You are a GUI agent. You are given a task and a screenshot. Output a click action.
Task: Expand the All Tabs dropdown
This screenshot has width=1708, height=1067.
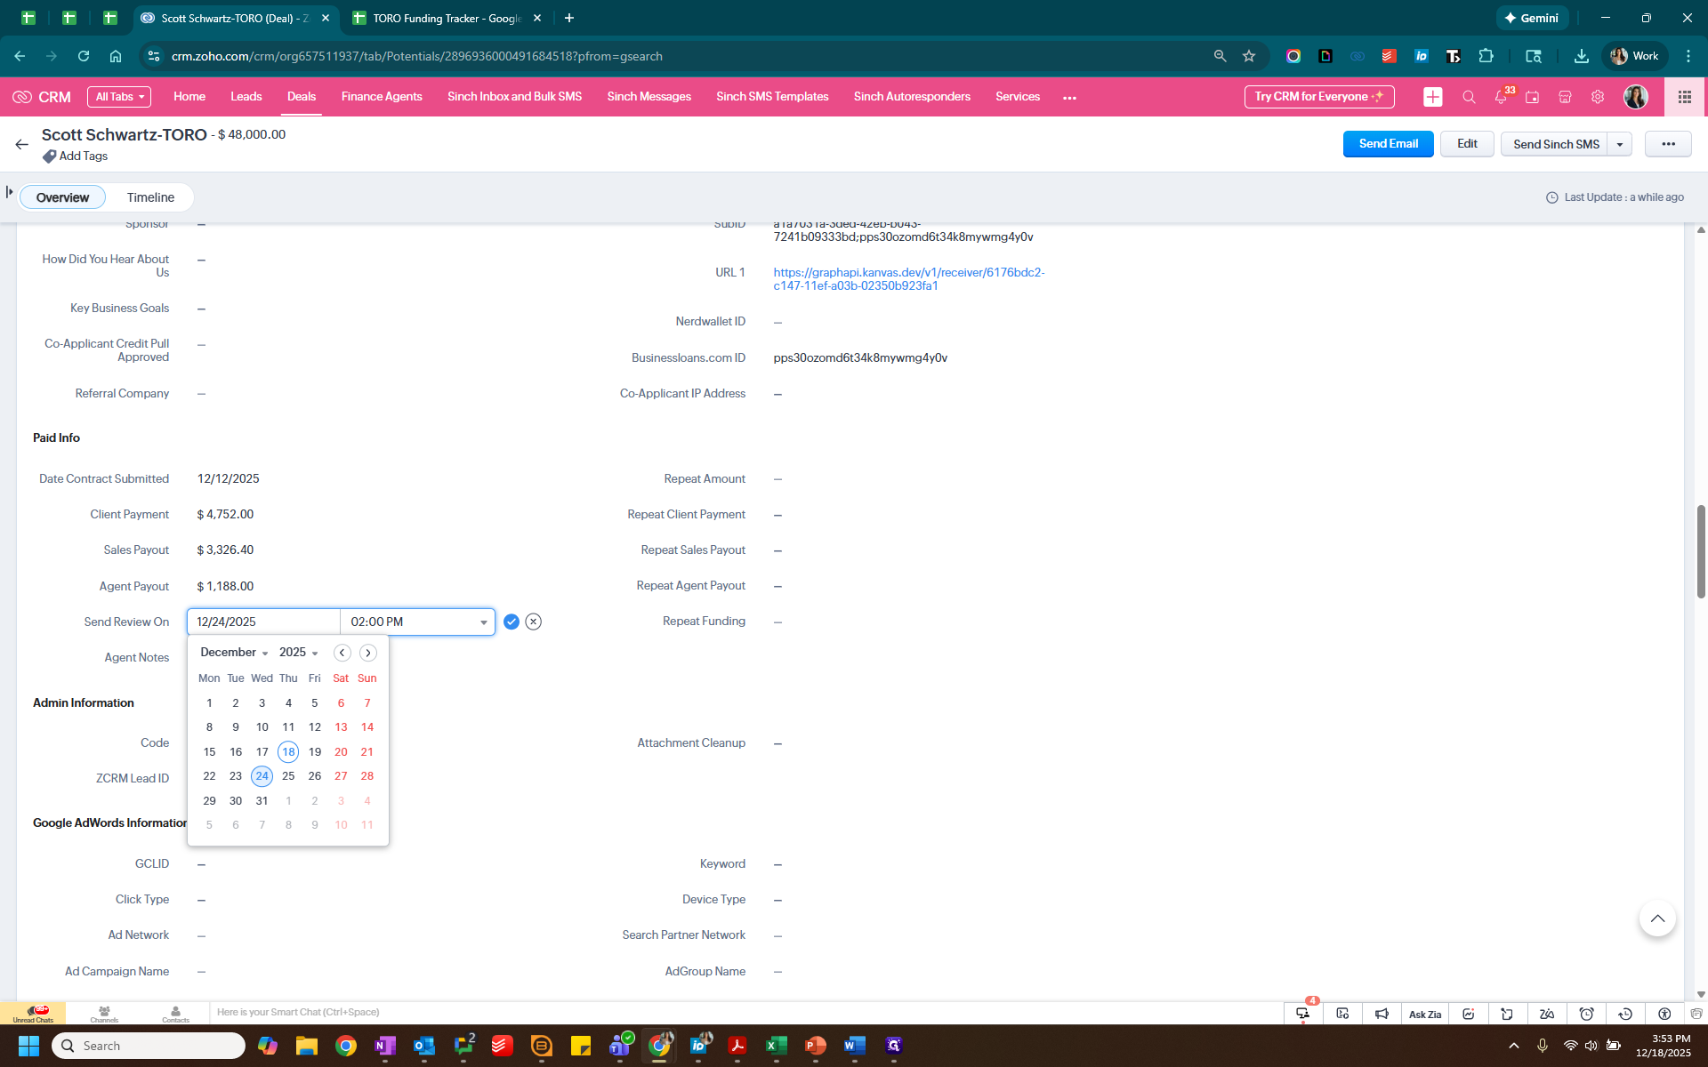[x=119, y=97]
